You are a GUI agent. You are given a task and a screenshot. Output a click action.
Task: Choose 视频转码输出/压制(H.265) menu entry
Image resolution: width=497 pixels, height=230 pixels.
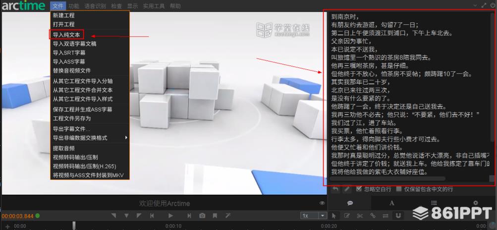click(x=90, y=166)
